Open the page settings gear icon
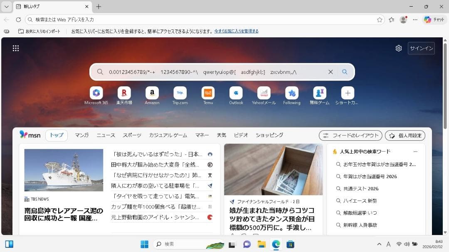This screenshot has height=252, width=449. coord(399,48)
